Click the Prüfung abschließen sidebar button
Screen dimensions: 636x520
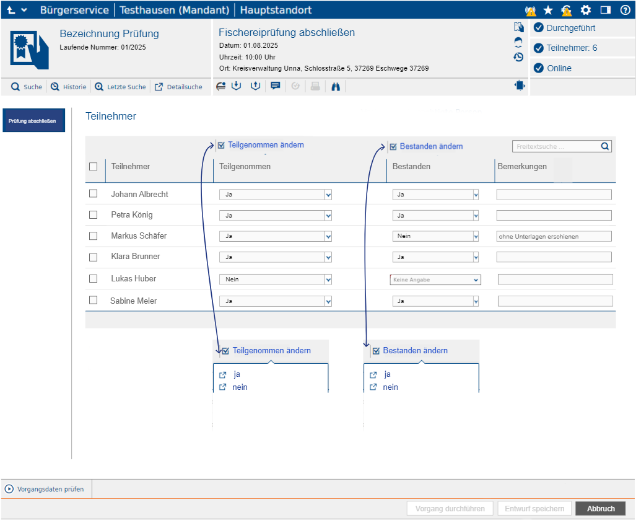[x=33, y=121]
